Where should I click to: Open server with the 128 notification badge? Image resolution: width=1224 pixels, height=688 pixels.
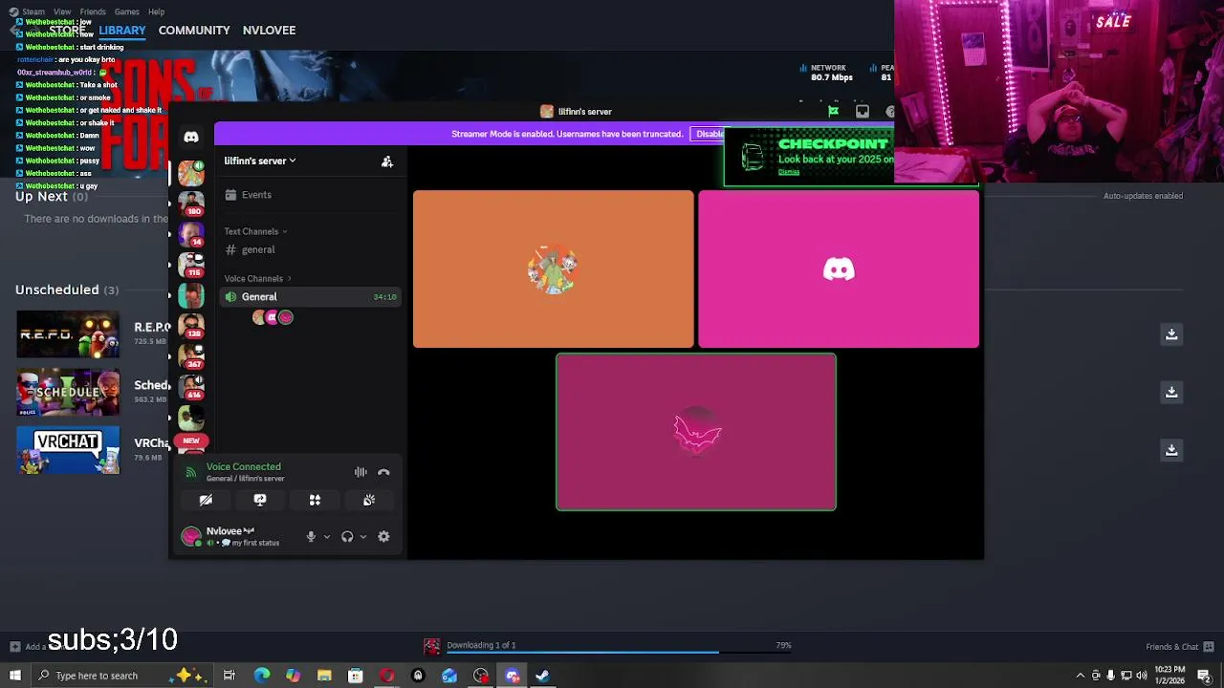coord(191,326)
